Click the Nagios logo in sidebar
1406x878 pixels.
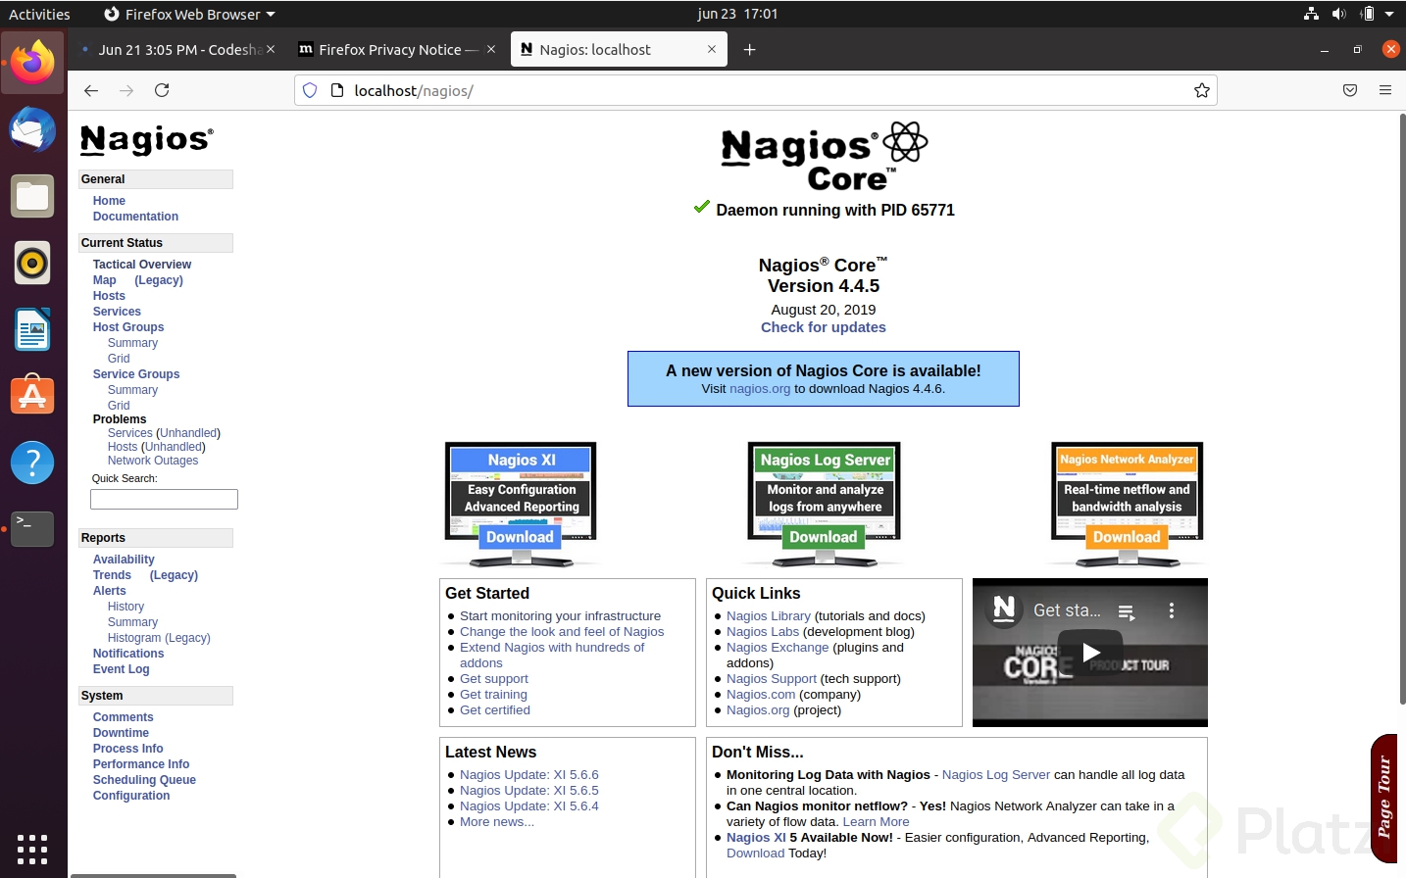(x=146, y=140)
